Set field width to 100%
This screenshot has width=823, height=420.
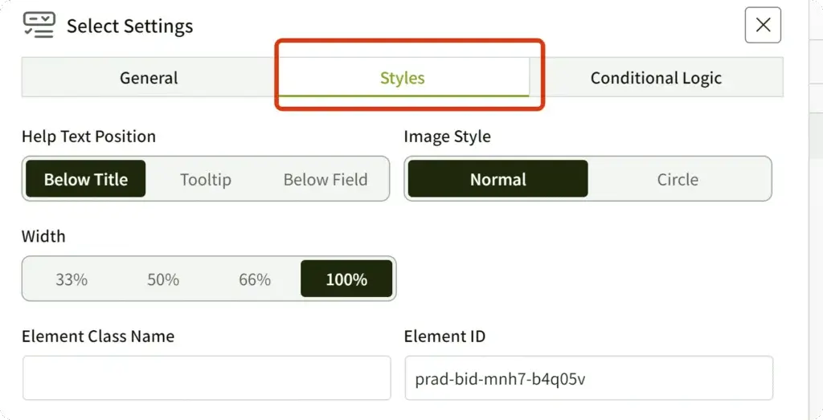point(346,279)
